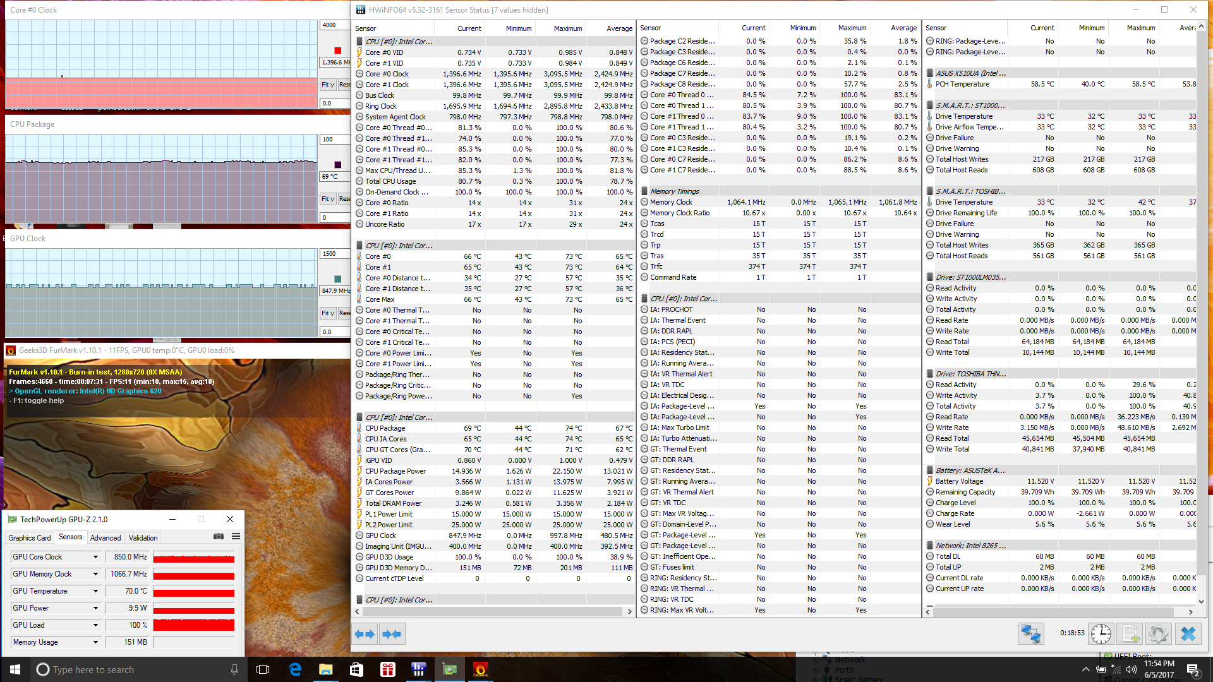The height and width of the screenshot is (682, 1213).
Task: Open File Explorer from the taskbar
Action: (325, 669)
